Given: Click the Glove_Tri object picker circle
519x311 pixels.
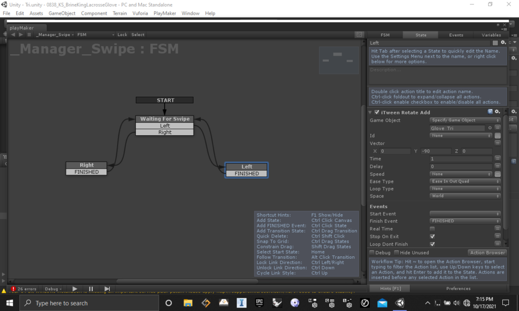Looking at the screenshot, I should tap(490, 128).
